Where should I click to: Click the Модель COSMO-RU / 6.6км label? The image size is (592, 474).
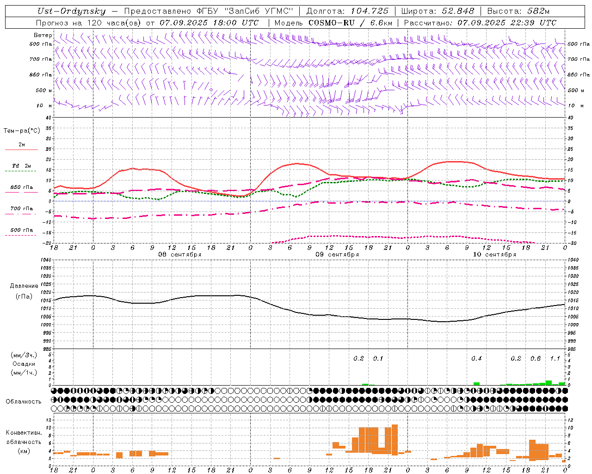coord(333,23)
